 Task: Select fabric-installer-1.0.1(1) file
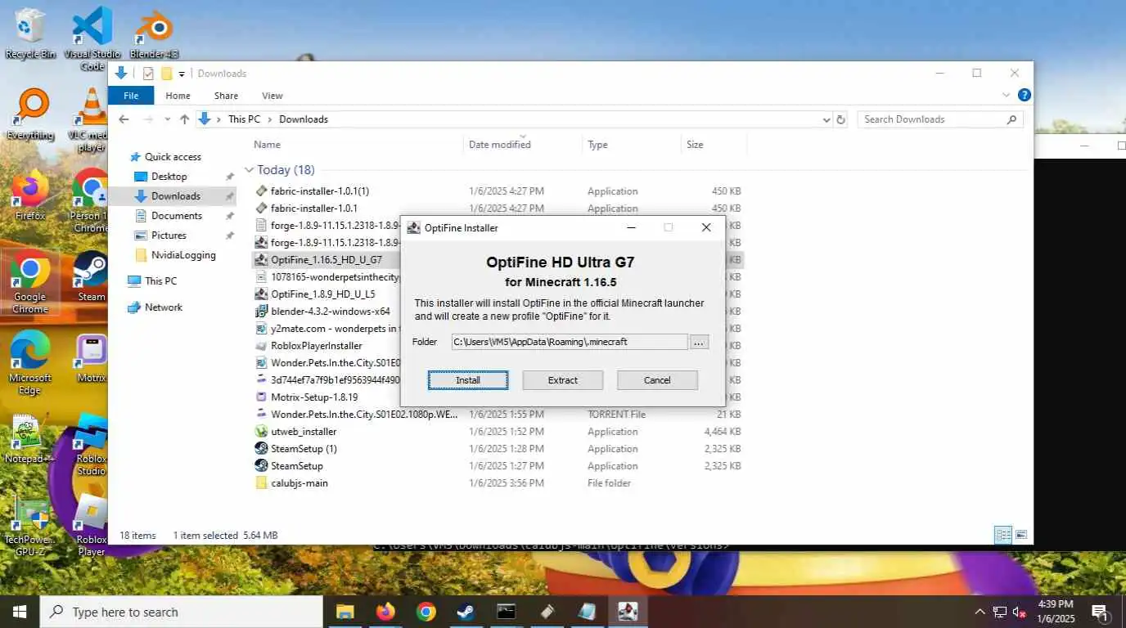click(320, 191)
